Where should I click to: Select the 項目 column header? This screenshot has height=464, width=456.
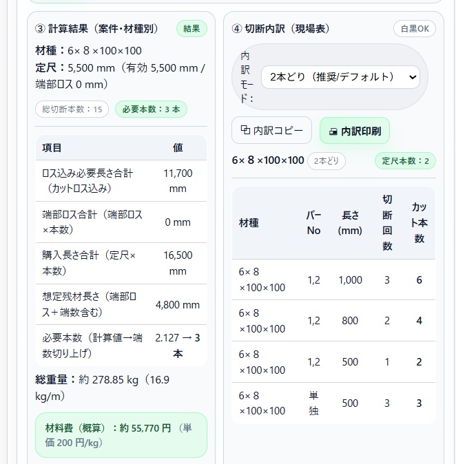pos(52,147)
